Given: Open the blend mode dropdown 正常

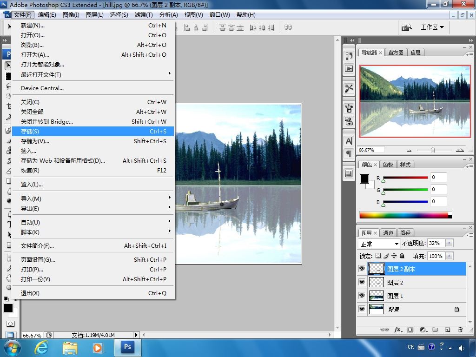Looking at the screenshot, I should pos(380,244).
